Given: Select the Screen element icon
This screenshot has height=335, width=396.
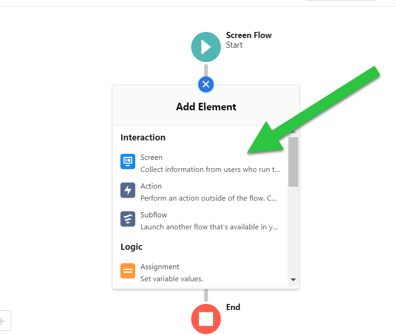Looking at the screenshot, I should click(127, 161).
